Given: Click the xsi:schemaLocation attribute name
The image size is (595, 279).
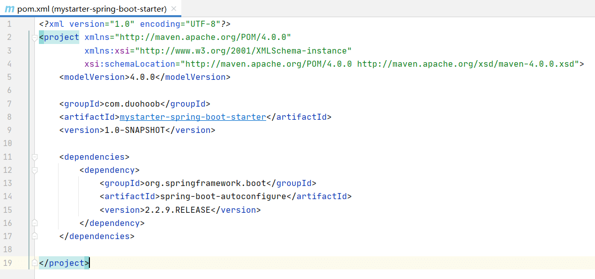Looking at the screenshot, I should coord(129,64).
